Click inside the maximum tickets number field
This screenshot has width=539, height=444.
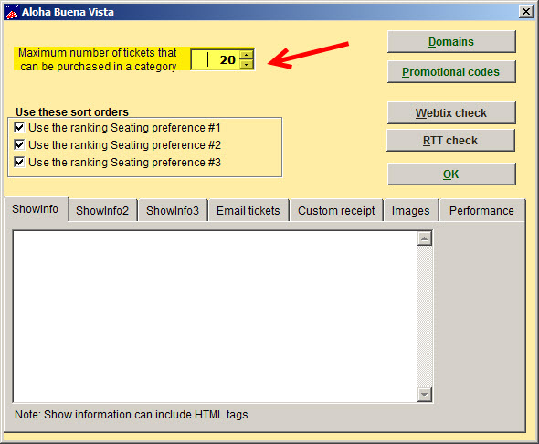(x=216, y=59)
